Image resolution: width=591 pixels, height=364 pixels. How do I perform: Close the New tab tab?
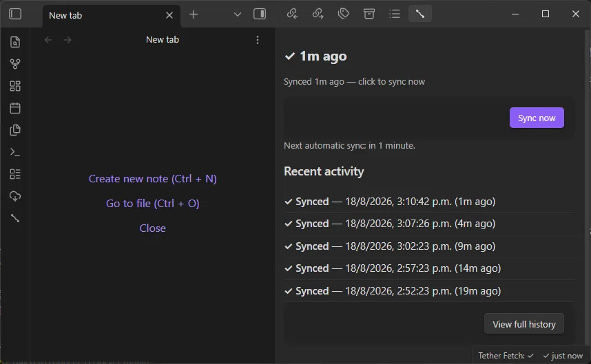click(169, 15)
